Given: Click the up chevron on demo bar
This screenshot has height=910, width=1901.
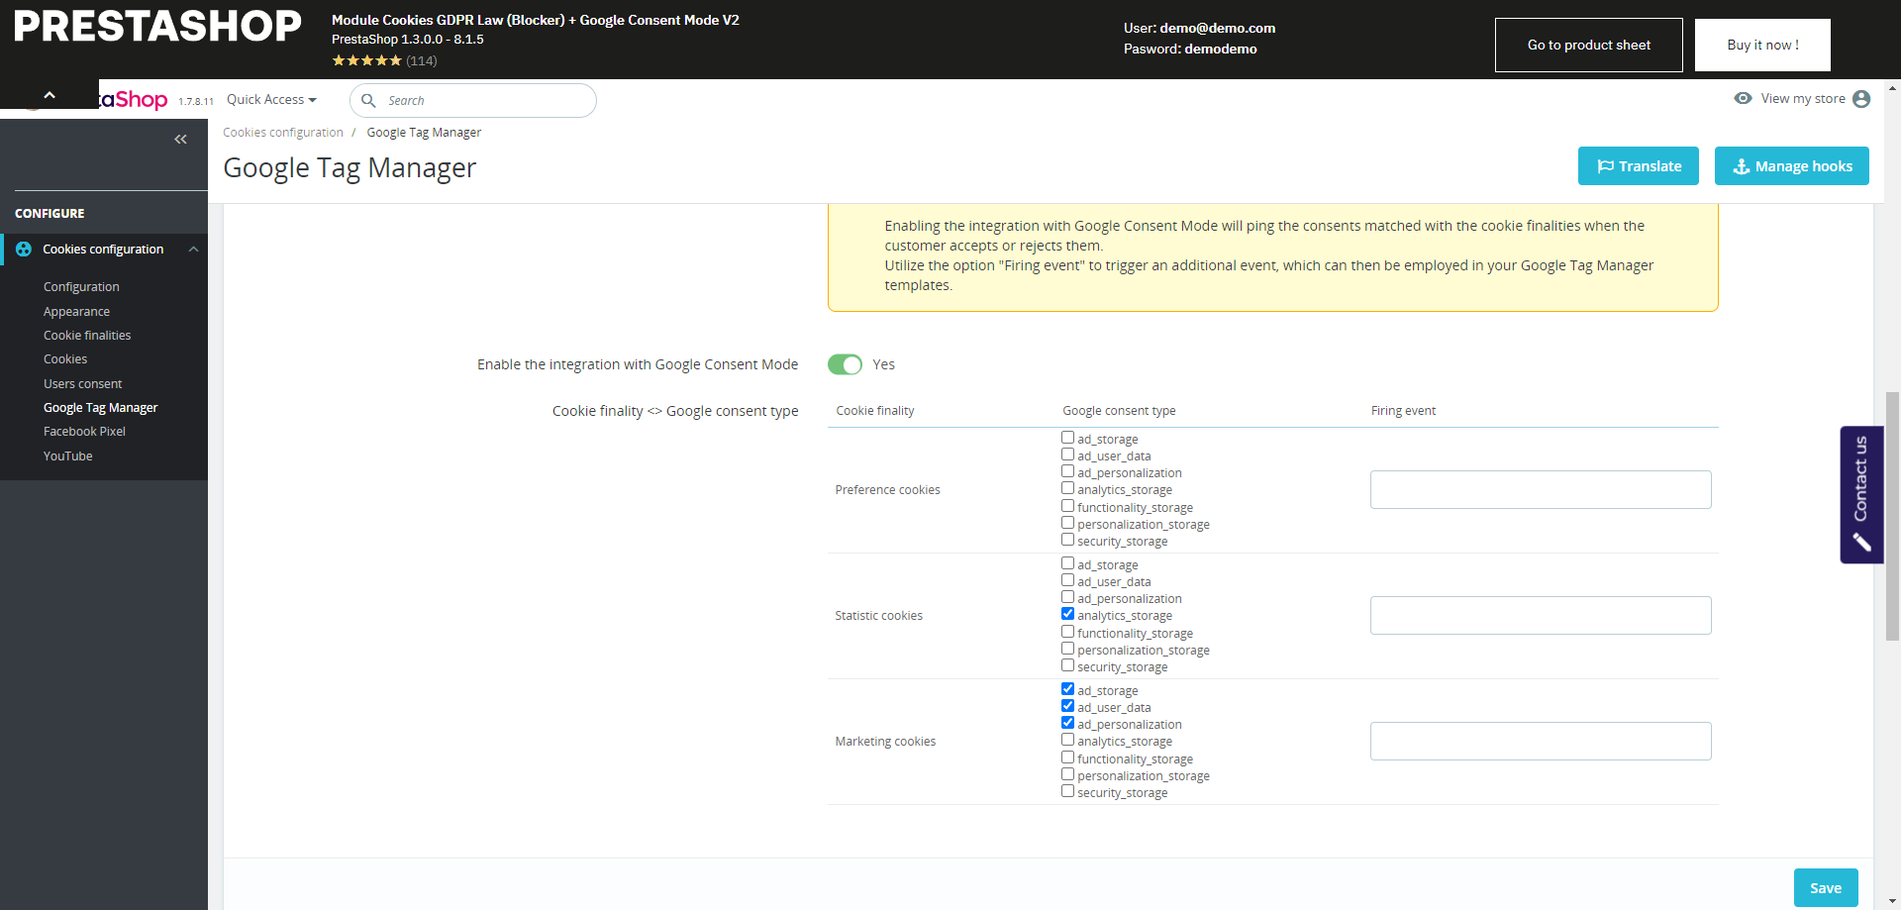Looking at the screenshot, I should [x=50, y=95].
